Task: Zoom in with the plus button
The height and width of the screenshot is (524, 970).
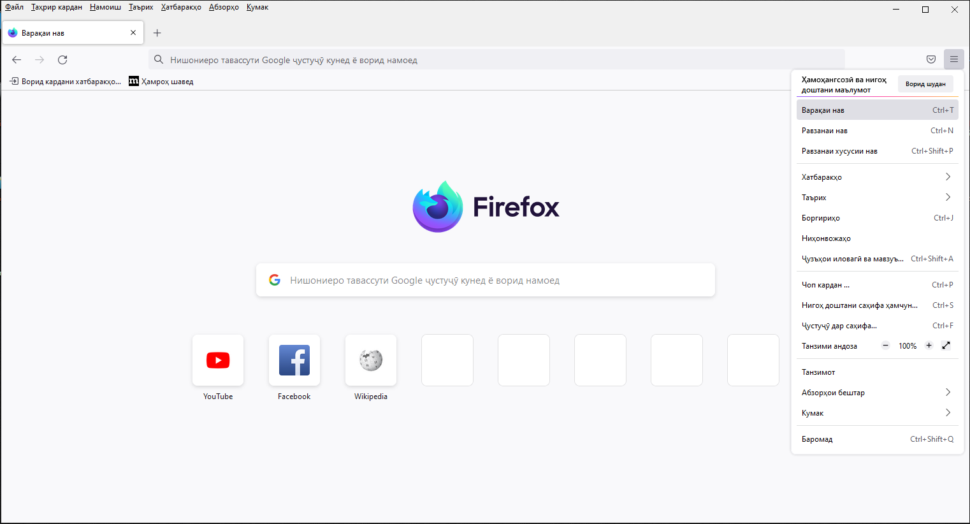Action: pyautogui.click(x=929, y=346)
